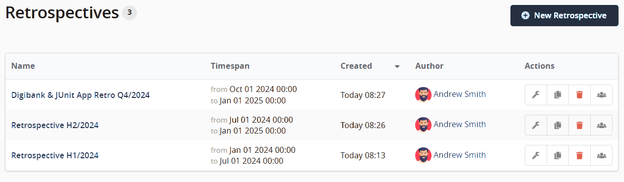624x182 pixels.
Task: Toggle sort arrow next to Created column
Action: pos(397,67)
